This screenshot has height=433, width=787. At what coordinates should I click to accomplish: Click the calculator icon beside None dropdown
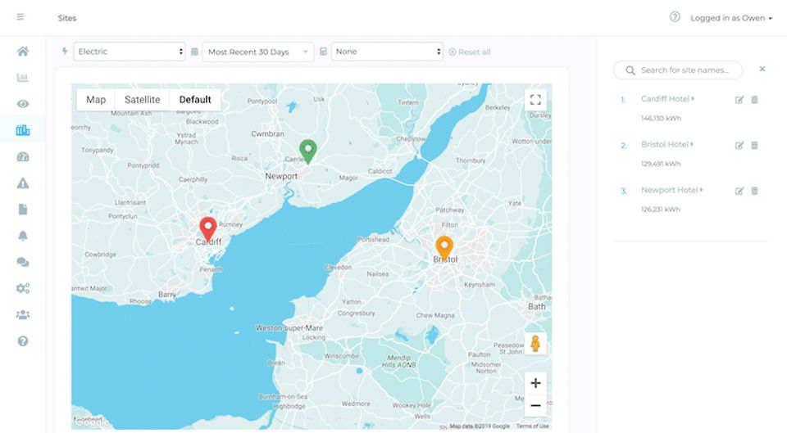point(323,51)
